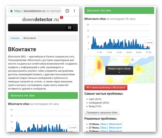Click the red alert badge on logo

(61, 17)
